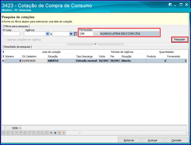Click the Período de Vigência Situação header
191x145 pixels.
click(133, 57)
